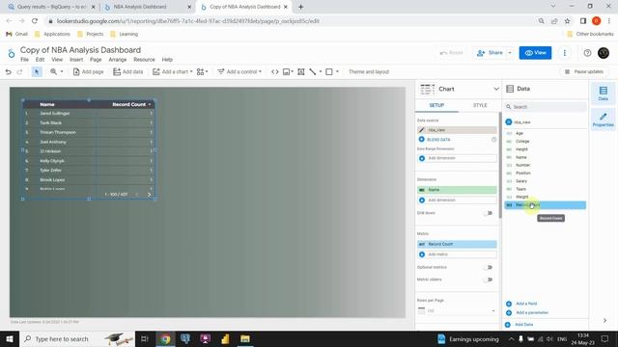This screenshot has height=347, width=618.
Task: Open Share options dropdown arrow
Action: point(510,53)
